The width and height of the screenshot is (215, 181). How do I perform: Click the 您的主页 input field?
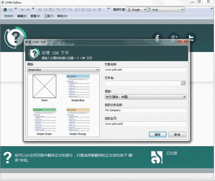tap(146, 124)
